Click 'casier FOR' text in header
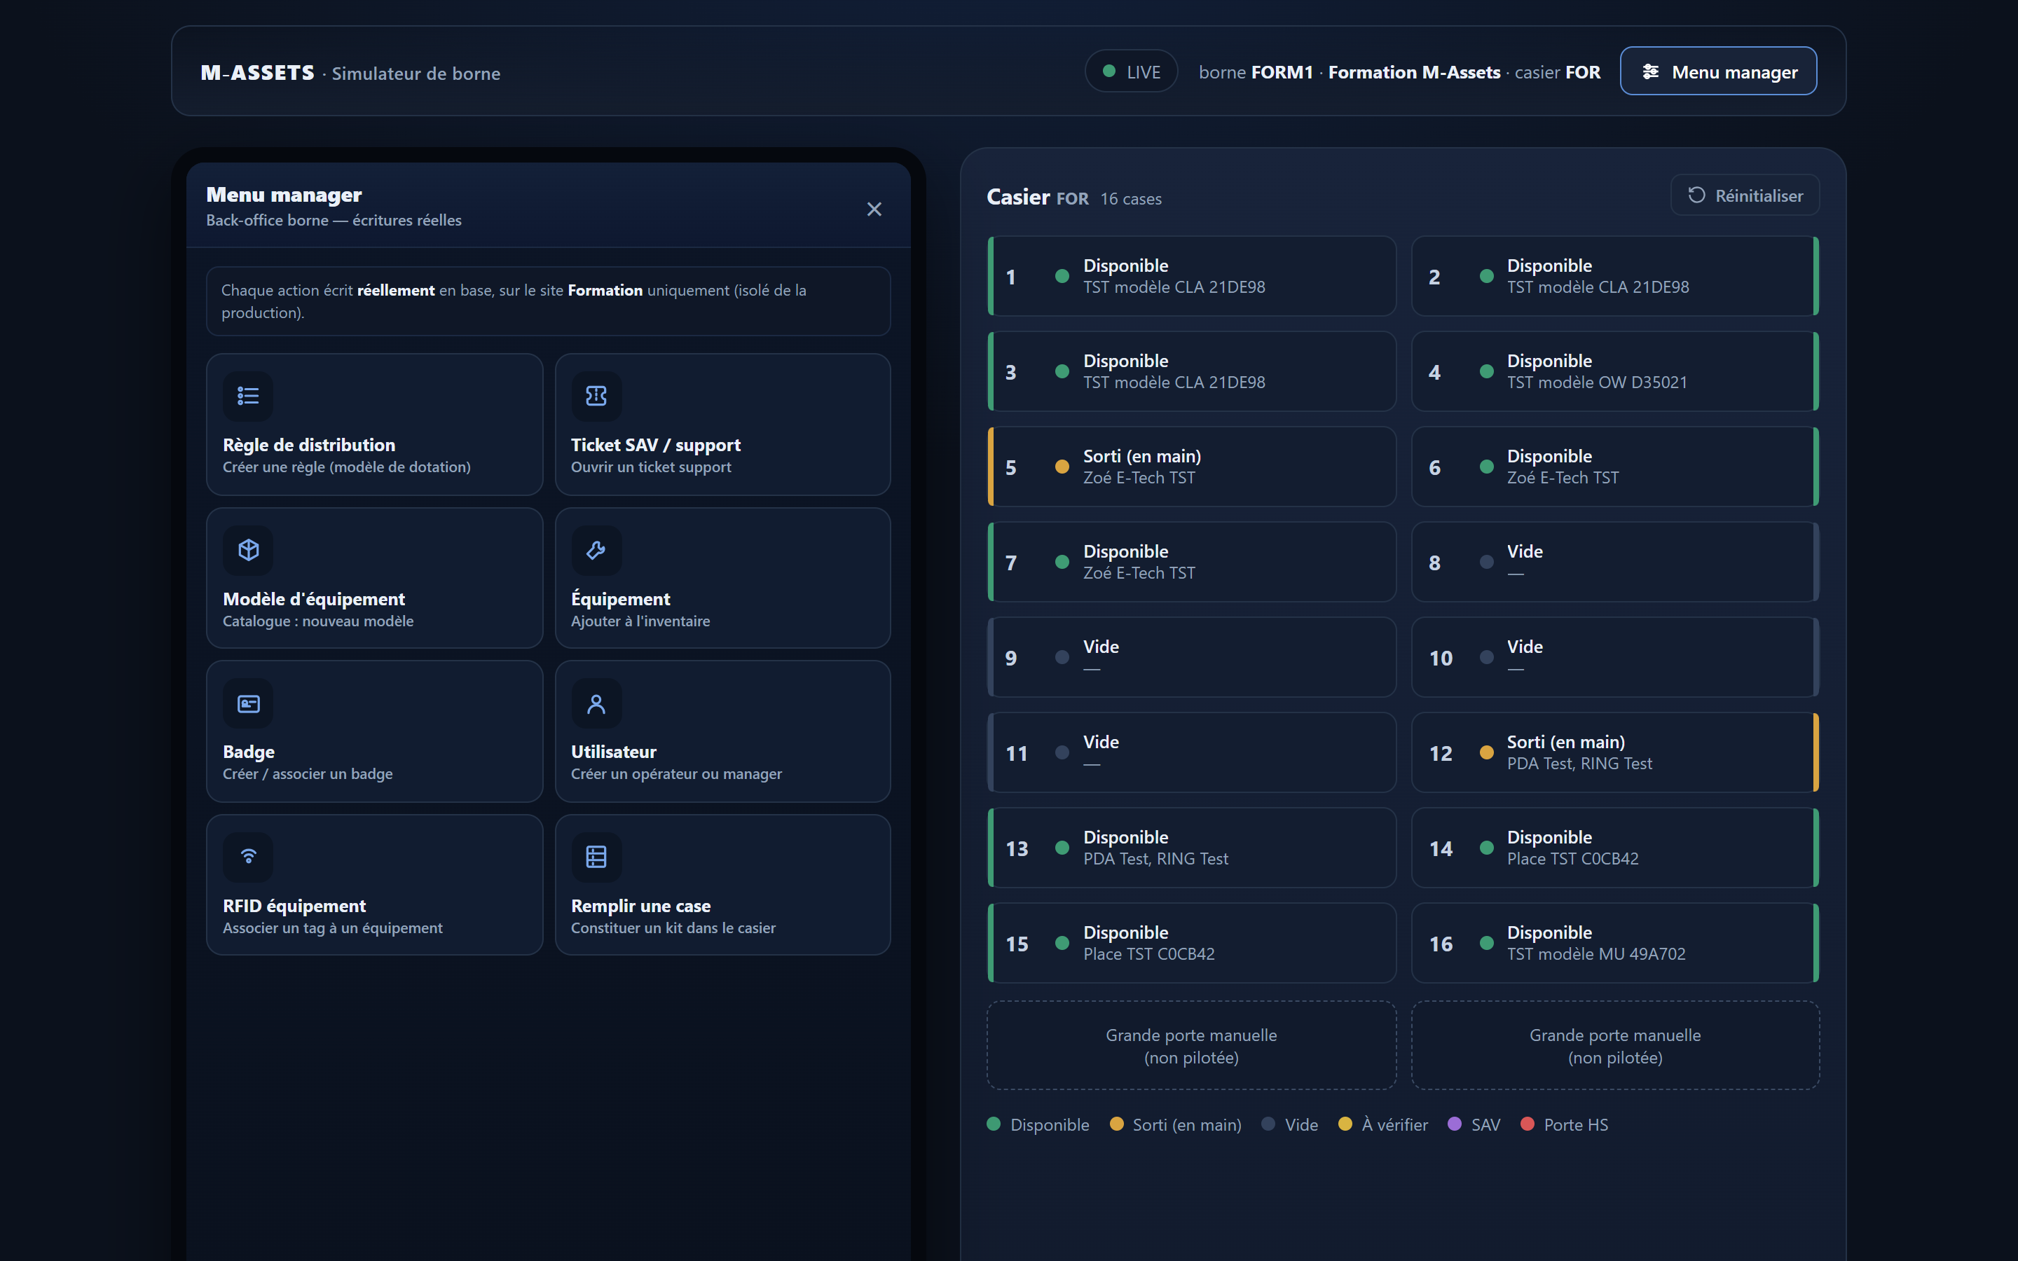Image resolution: width=2018 pixels, height=1261 pixels. pyautogui.click(x=1558, y=73)
